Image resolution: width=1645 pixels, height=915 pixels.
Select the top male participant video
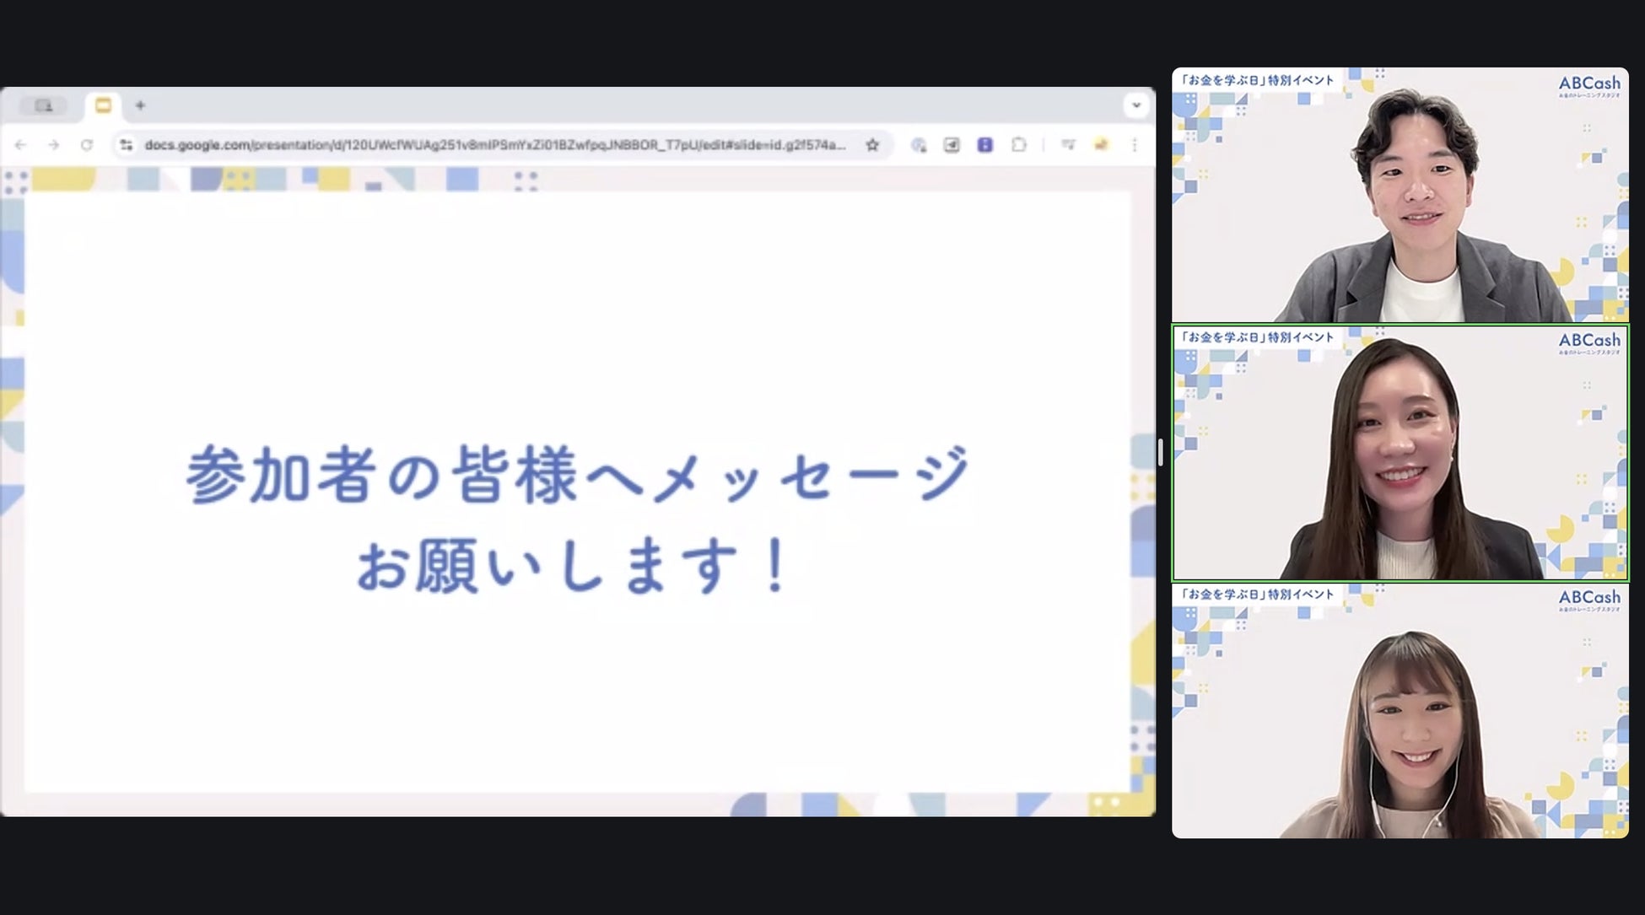(x=1400, y=195)
